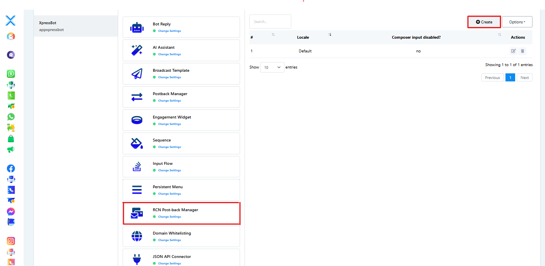Open the Bot Reply settings card
Screen dimensions: 545x266
coord(181,27)
